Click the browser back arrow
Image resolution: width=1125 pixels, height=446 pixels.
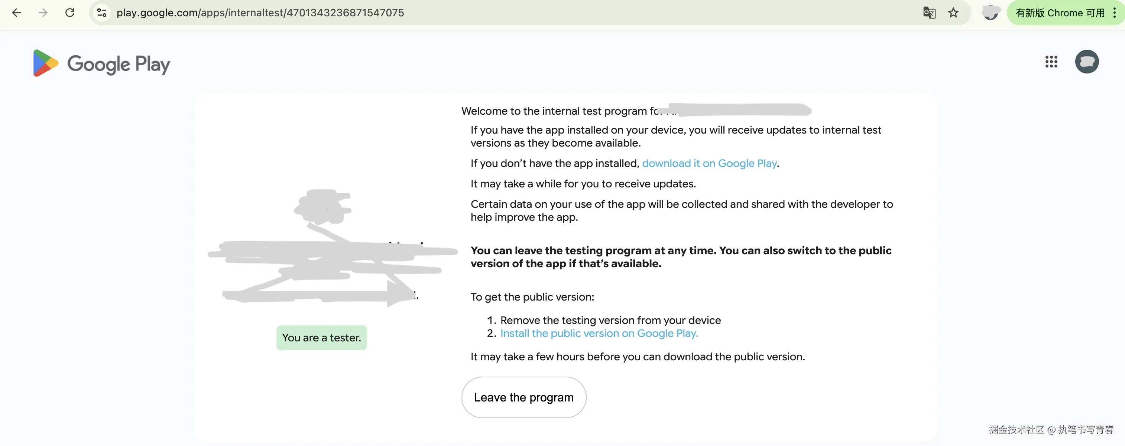17,13
